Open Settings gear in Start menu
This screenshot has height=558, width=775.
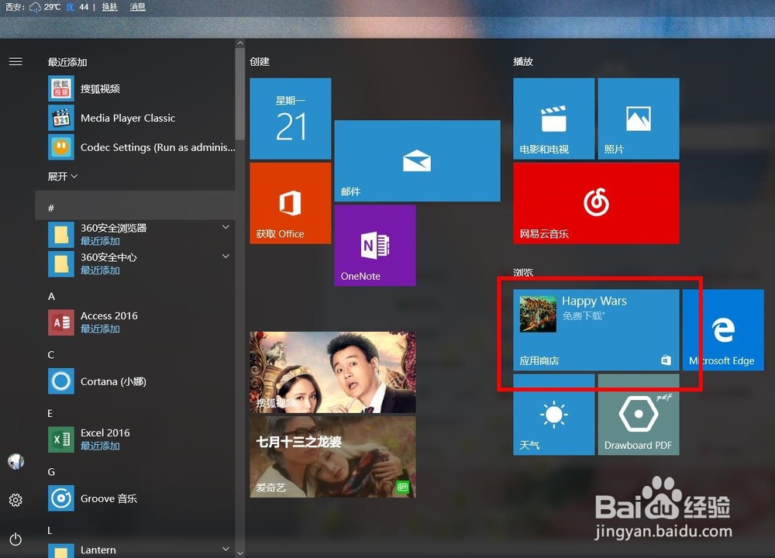[x=15, y=500]
